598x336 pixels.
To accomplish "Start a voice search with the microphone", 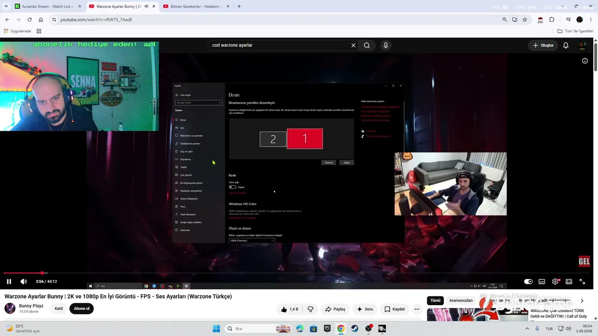I will click(x=385, y=45).
